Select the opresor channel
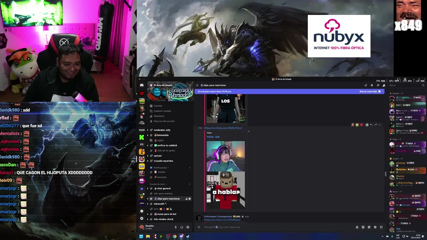Viewport: 427px width, 240px height. pyautogui.click(x=170, y=156)
